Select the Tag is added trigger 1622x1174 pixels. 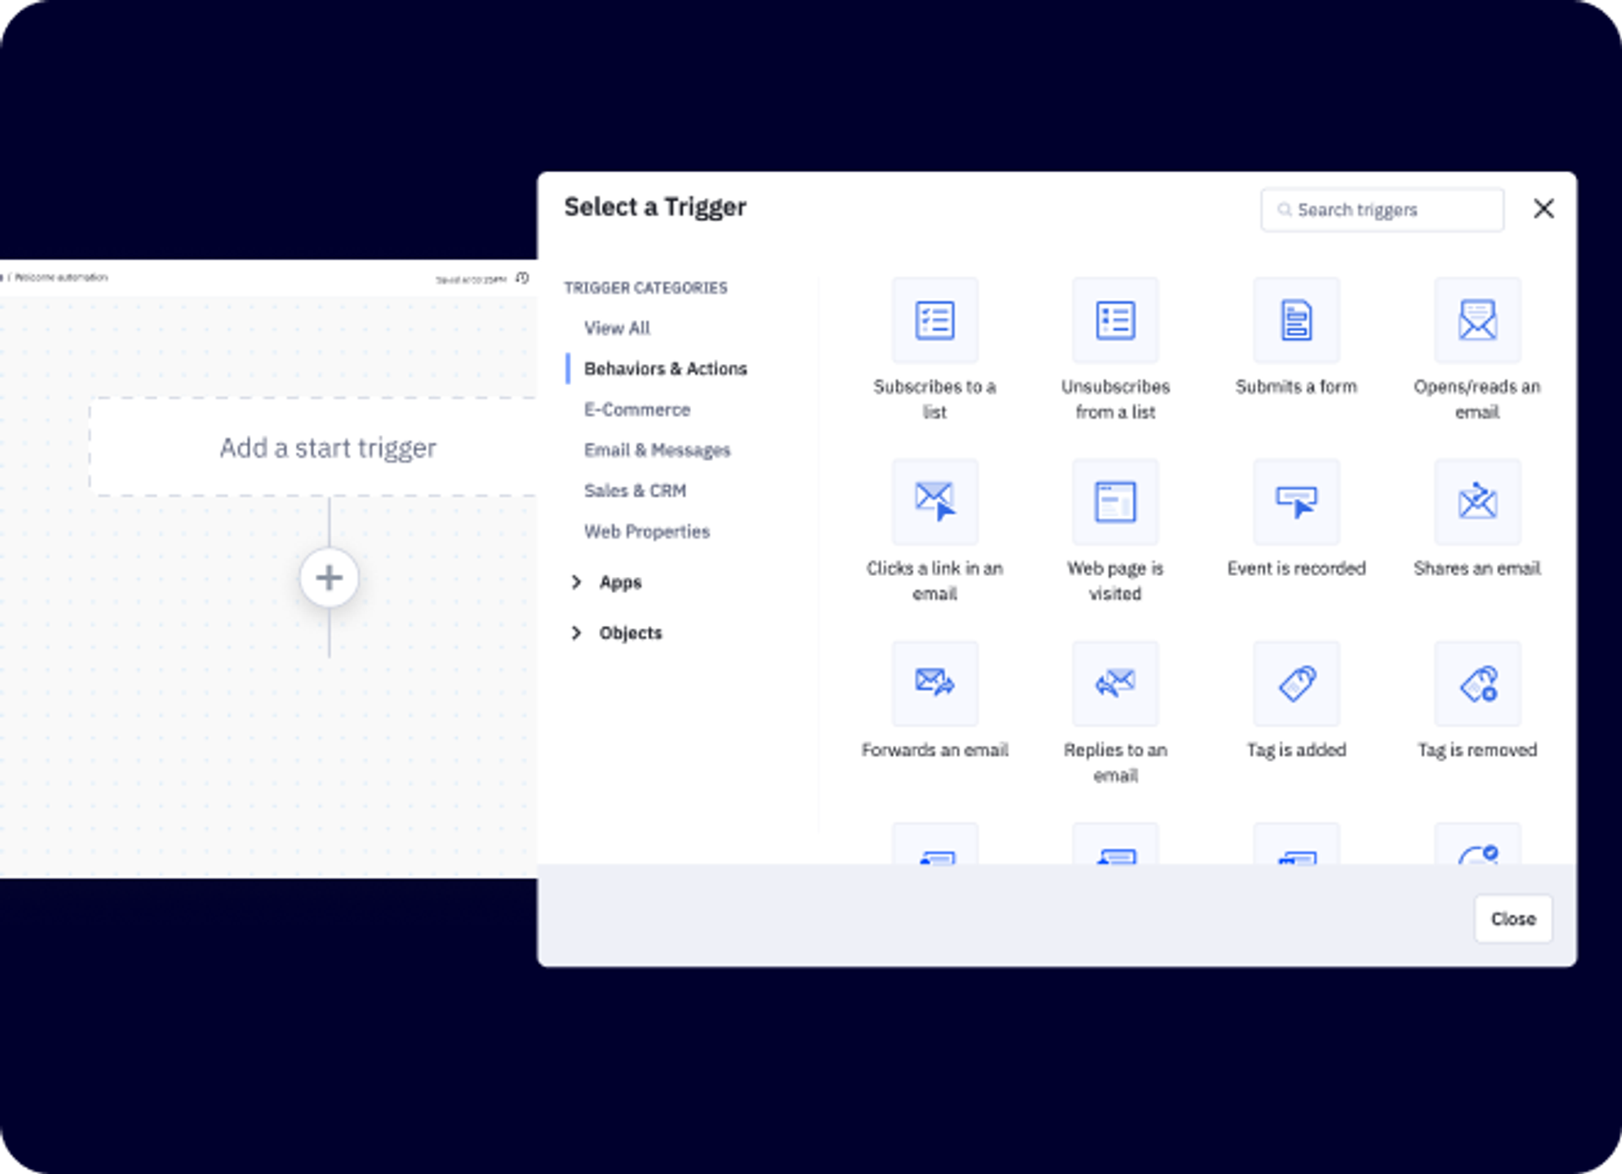coord(1296,683)
